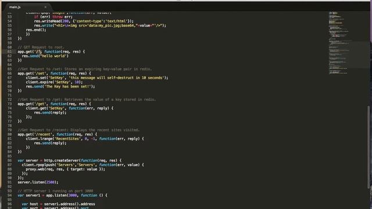Screen dimensions: 372x209
Task: Click "app.get('/set', function(req, res) {" line
Action: (54, 74)
